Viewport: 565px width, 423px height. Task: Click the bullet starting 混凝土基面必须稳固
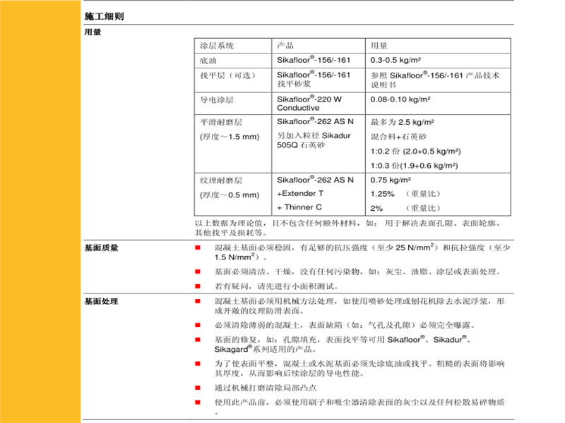tap(362, 252)
